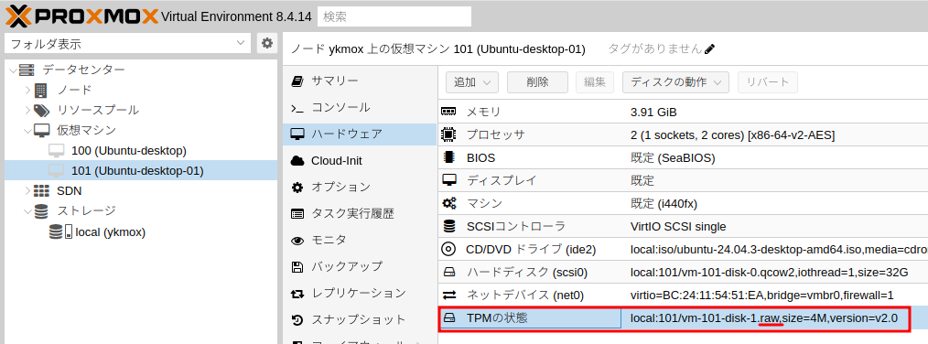
Task: Click the net0 virtio MAC address value
Action: [x=761, y=296]
